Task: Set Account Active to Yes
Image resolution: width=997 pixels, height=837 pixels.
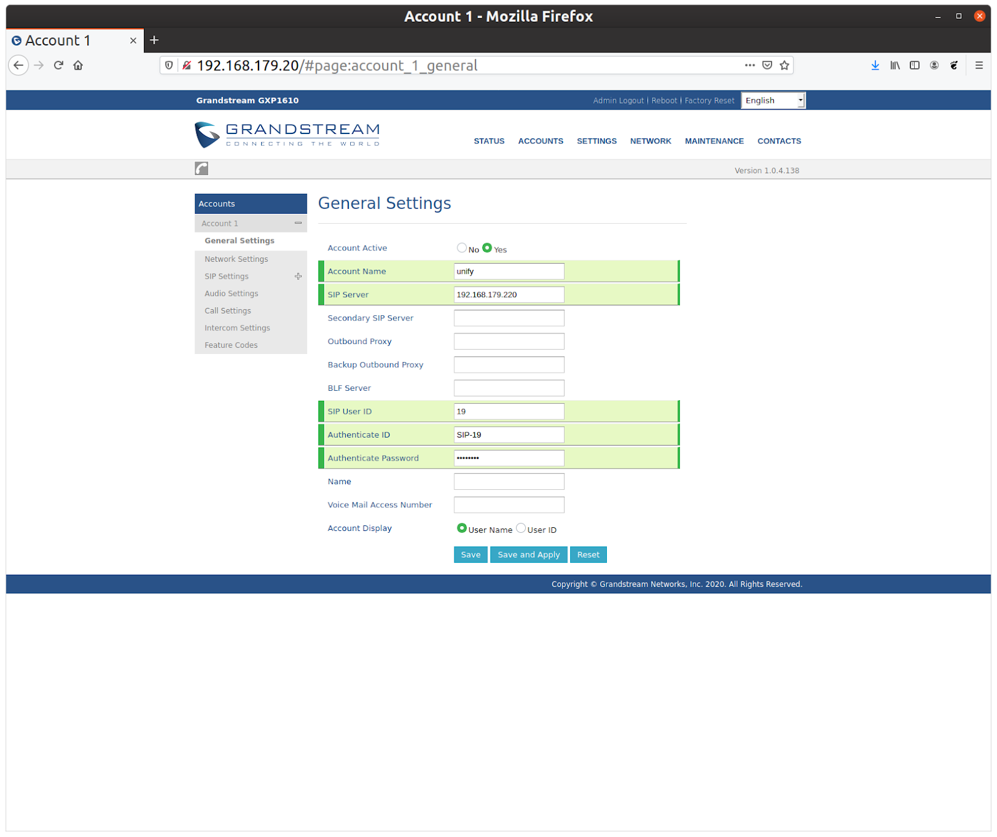Action: pos(487,248)
